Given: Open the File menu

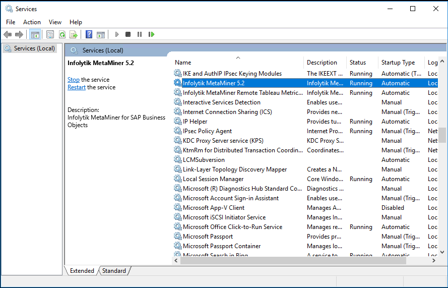Looking at the screenshot, I should [x=11, y=22].
